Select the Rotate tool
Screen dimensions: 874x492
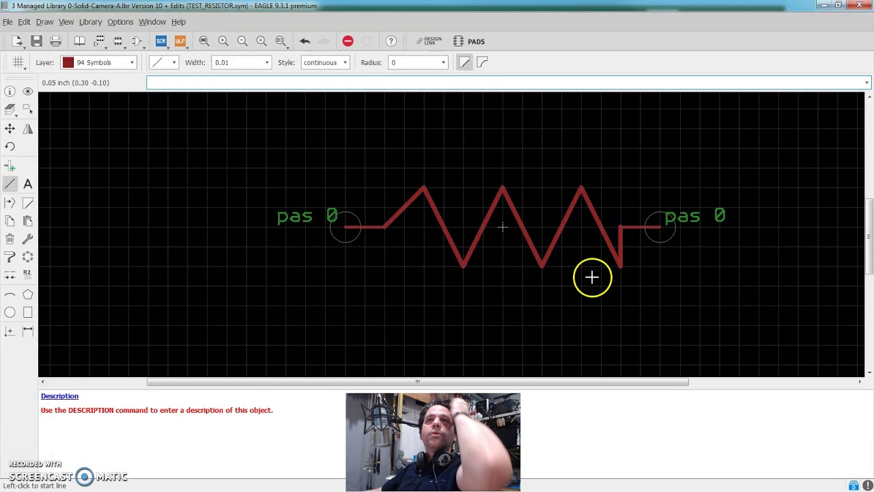click(x=10, y=146)
